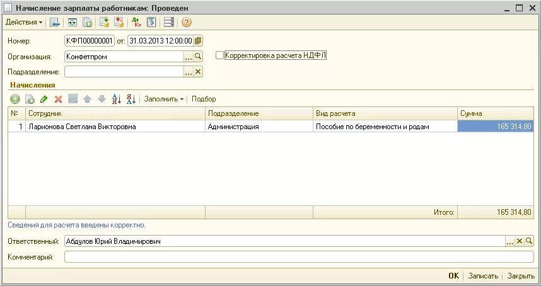Open the Заполнить dropdown
The image size is (541, 286).
[x=164, y=99]
